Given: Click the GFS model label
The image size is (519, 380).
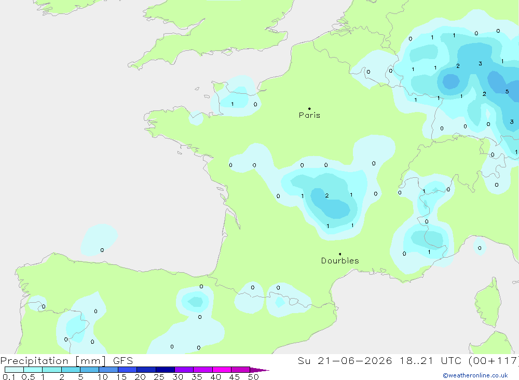Looking at the screenshot, I should click(x=123, y=361).
